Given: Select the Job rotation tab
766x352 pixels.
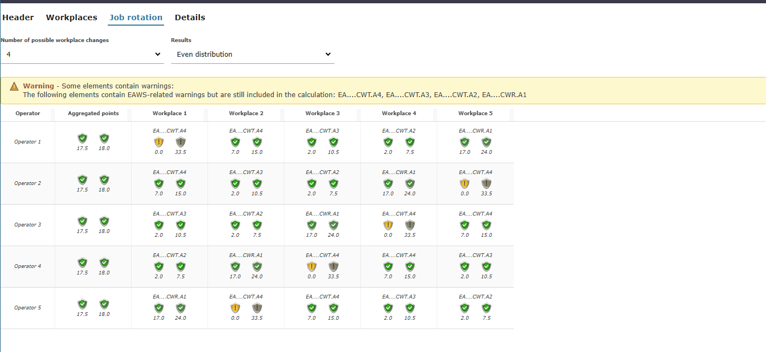Looking at the screenshot, I should click(136, 17).
